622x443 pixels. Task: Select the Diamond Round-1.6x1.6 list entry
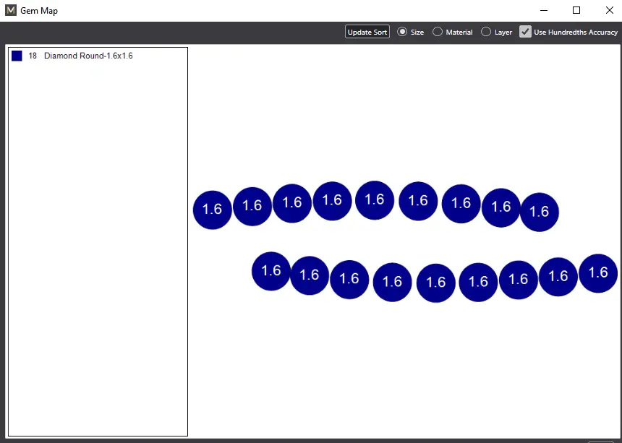(x=88, y=56)
